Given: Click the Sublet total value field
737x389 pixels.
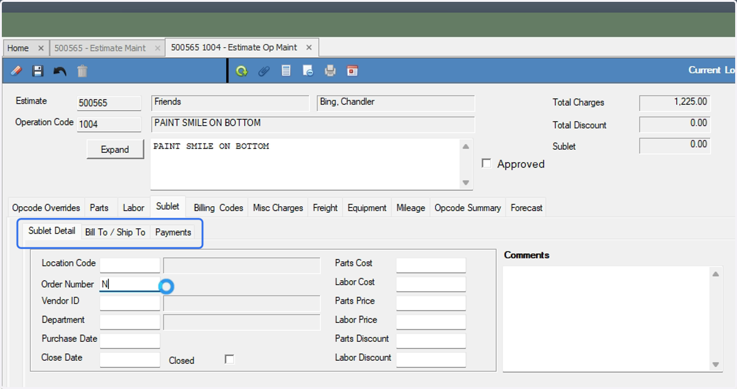Looking at the screenshot, I should tap(674, 145).
